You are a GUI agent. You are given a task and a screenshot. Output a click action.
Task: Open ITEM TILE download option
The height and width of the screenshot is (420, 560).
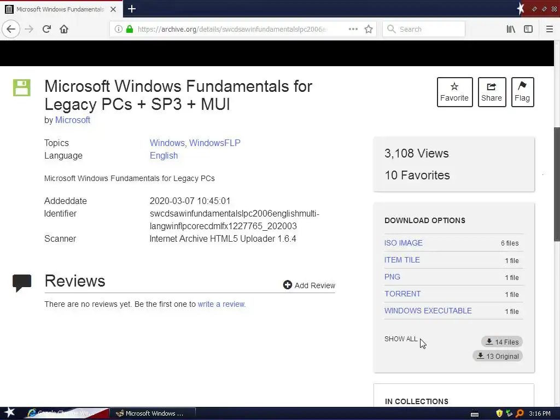pos(402,260)
